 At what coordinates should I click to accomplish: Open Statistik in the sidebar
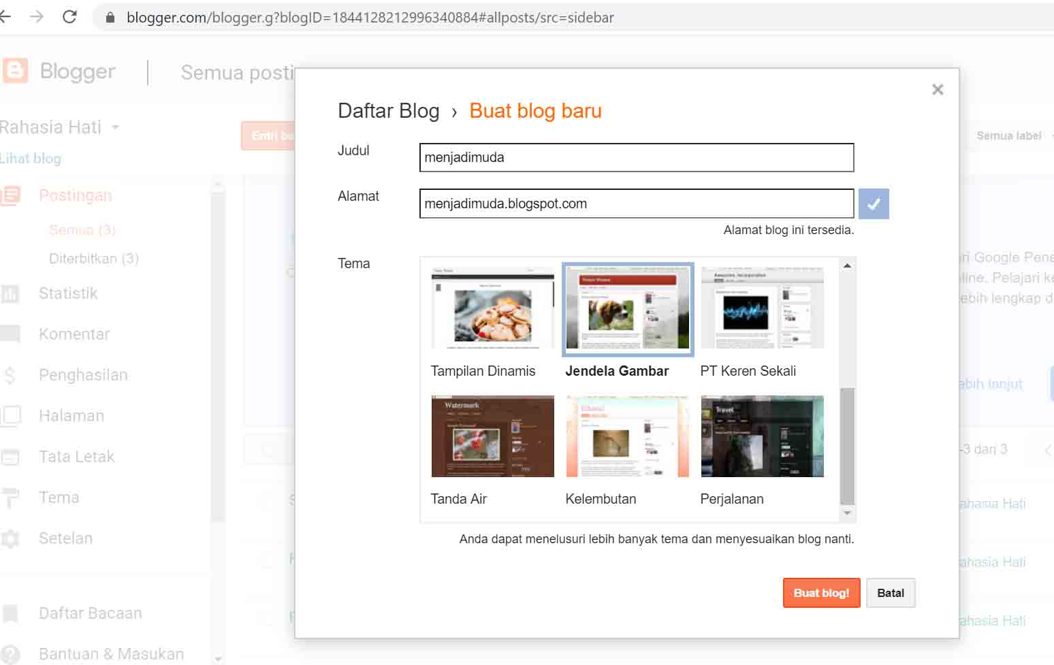[x=68, y=293]
